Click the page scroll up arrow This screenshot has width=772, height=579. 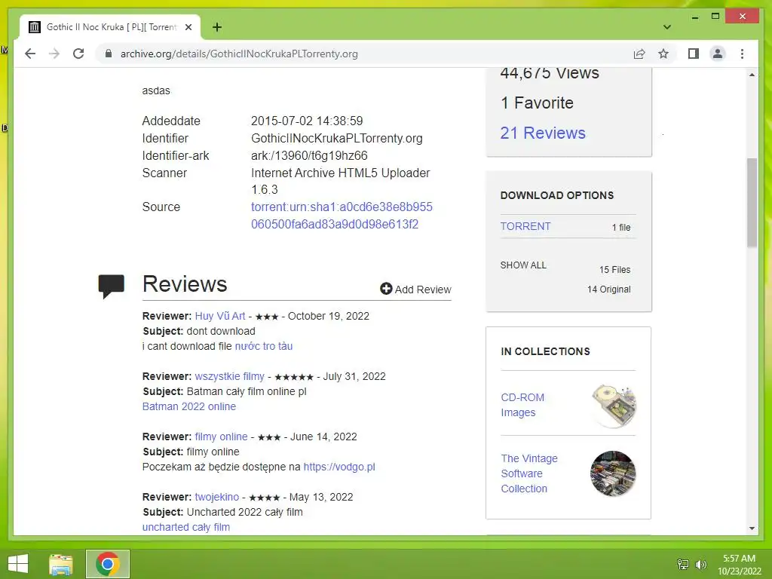click(x=752, y=75)
